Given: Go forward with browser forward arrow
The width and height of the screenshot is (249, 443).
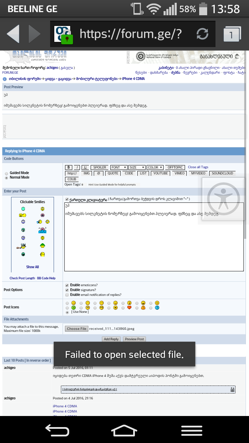Looking at the screenshot, I should (35, 34).
